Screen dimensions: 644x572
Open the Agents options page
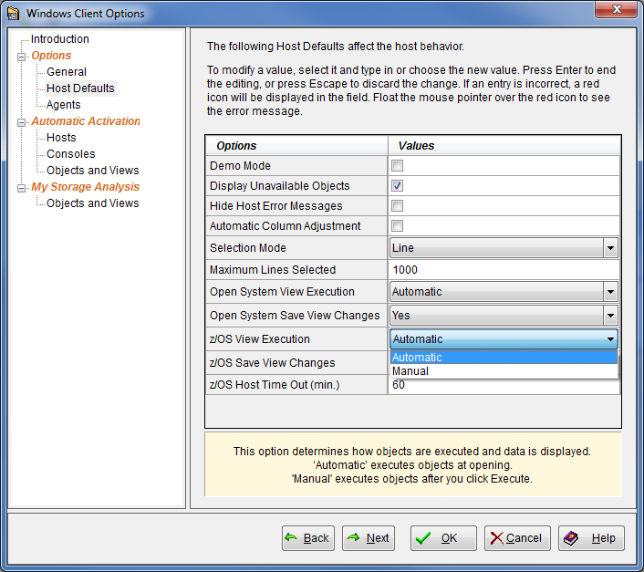(x=63, y=105)
